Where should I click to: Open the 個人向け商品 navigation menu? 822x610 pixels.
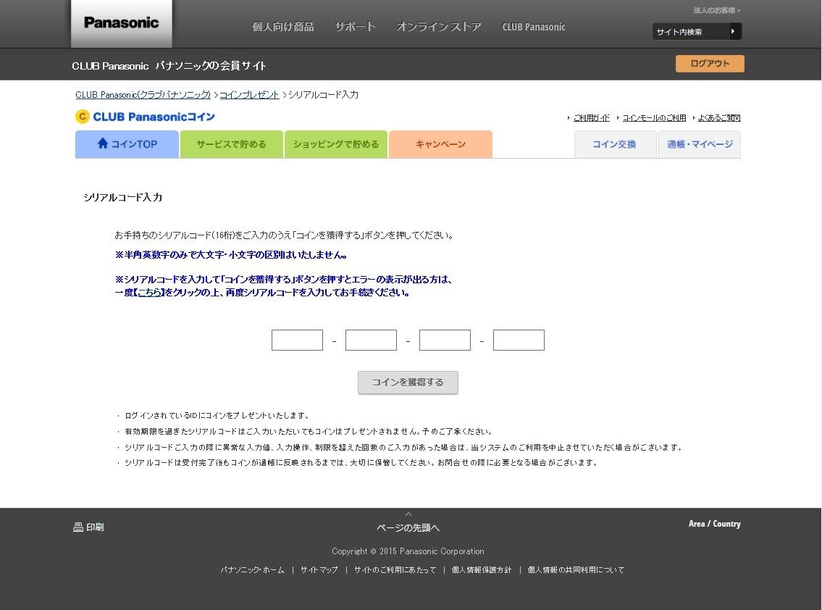(x=282, y=26)
